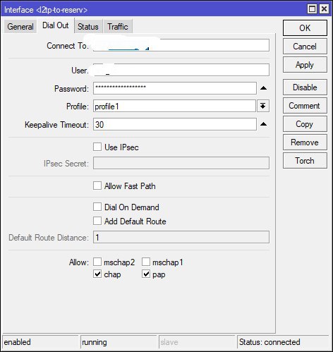Image resolution: width=333 pixels, height=352 pixels.
Task: Focus the Connect To address field
Action: pos(181,45)
